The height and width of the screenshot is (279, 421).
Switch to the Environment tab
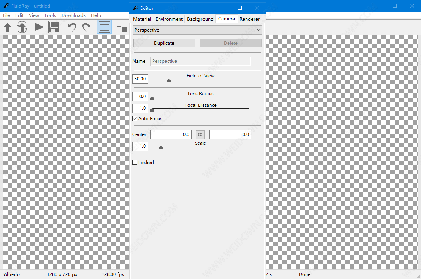pyautogui.click(x=169, y=19)
